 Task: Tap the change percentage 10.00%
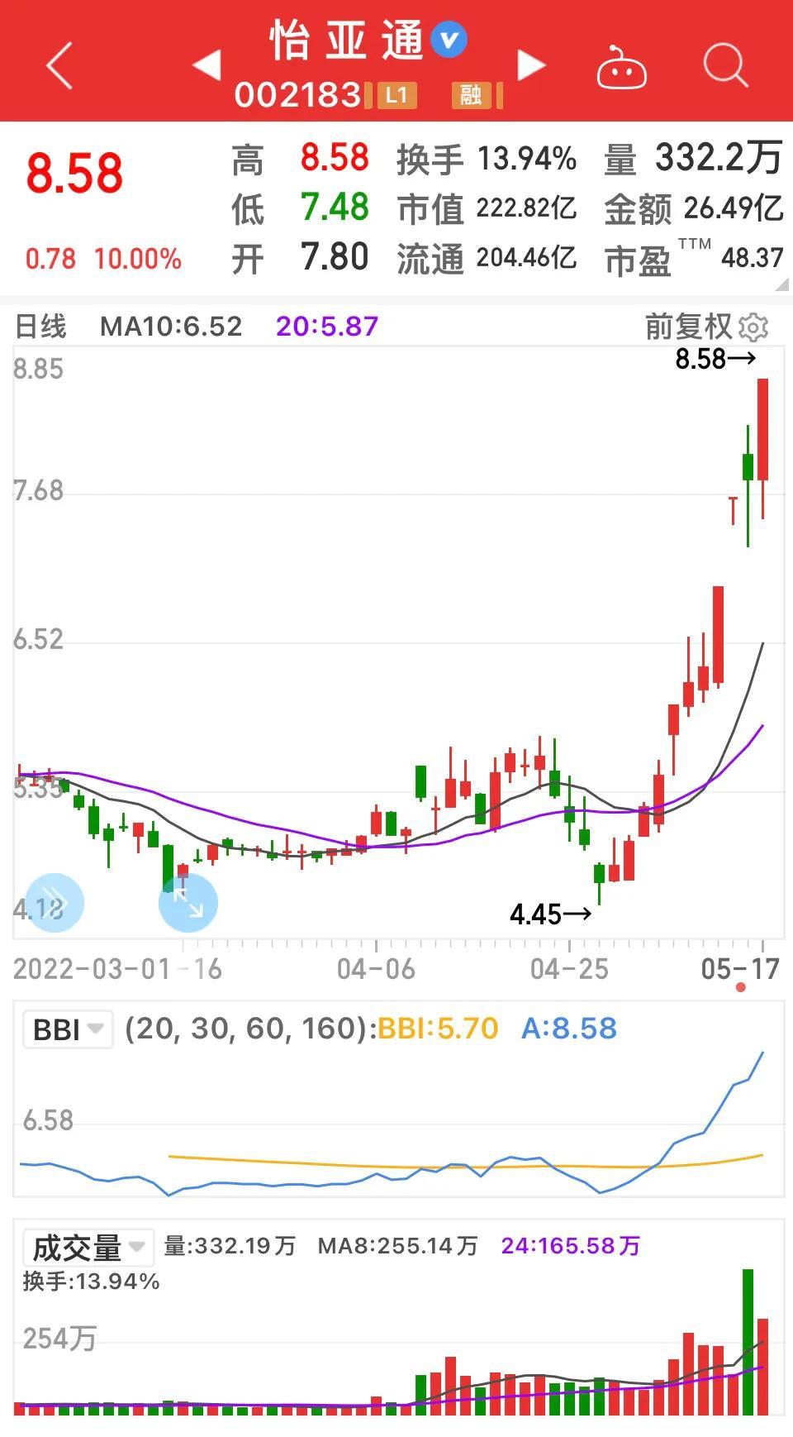[x=137, y=259]
